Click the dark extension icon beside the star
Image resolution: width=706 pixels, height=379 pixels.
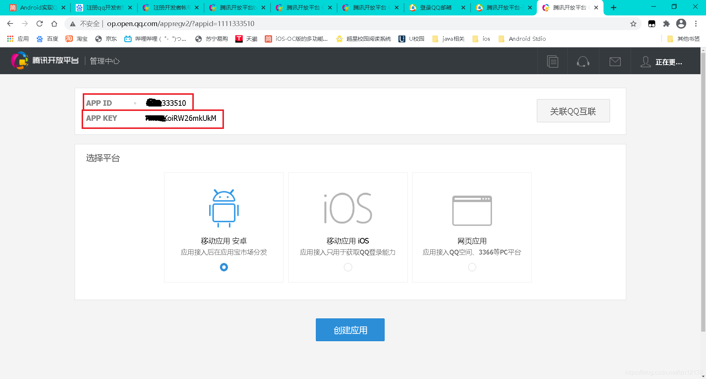click(x=652, y=24)
